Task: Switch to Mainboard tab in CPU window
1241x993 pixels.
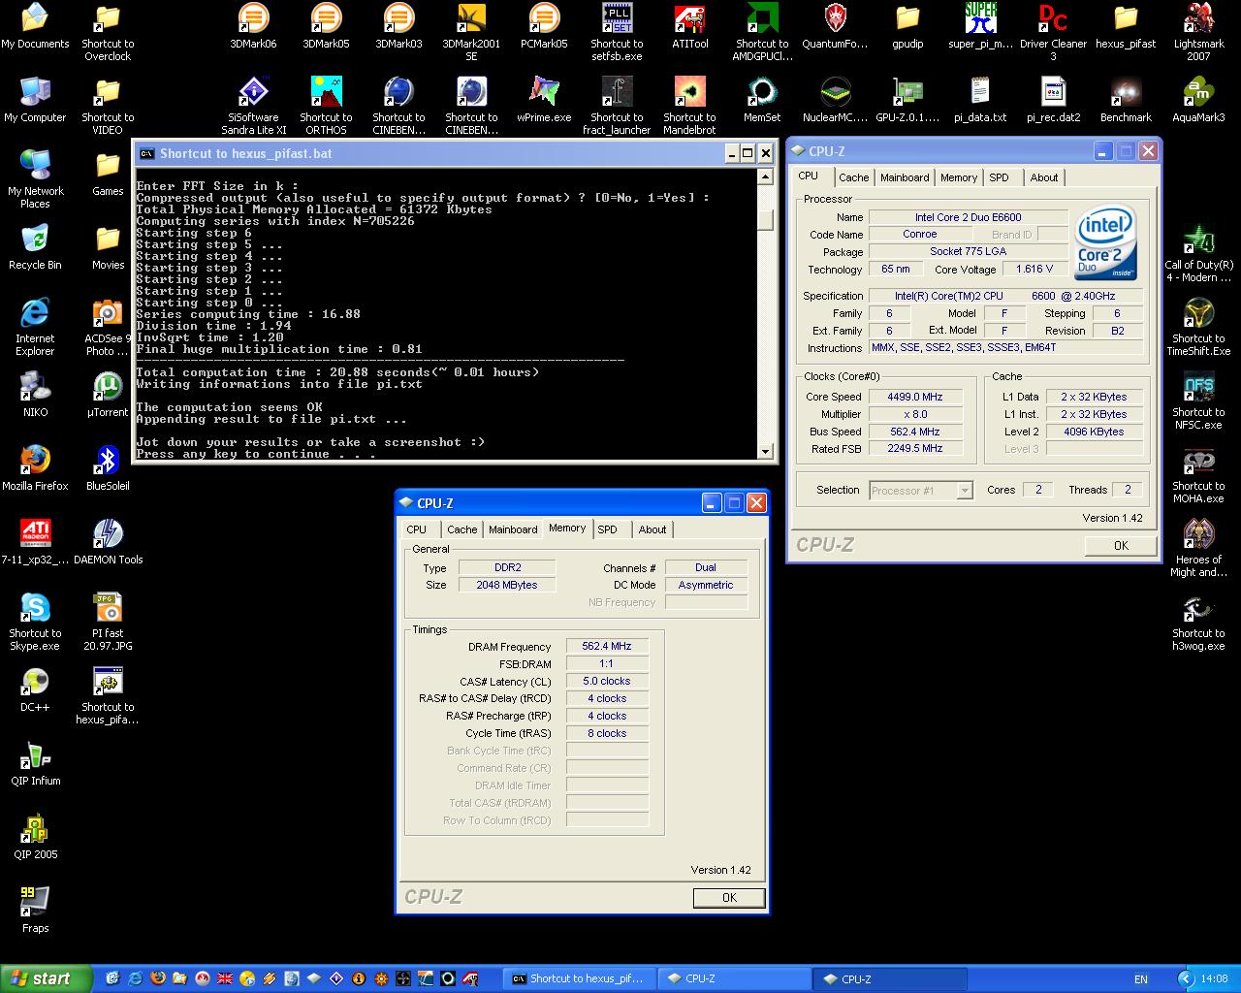Action: [905, 177]
